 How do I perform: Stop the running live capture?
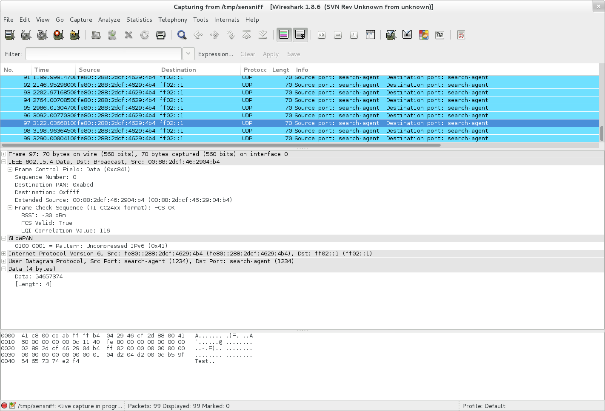pos(58,35)
